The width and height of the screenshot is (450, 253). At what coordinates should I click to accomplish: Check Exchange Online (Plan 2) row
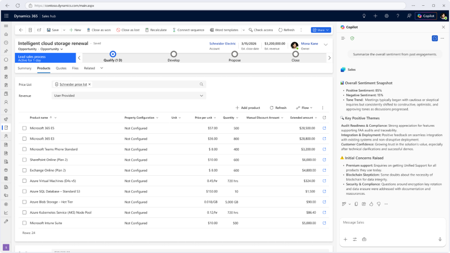[24, 171]
